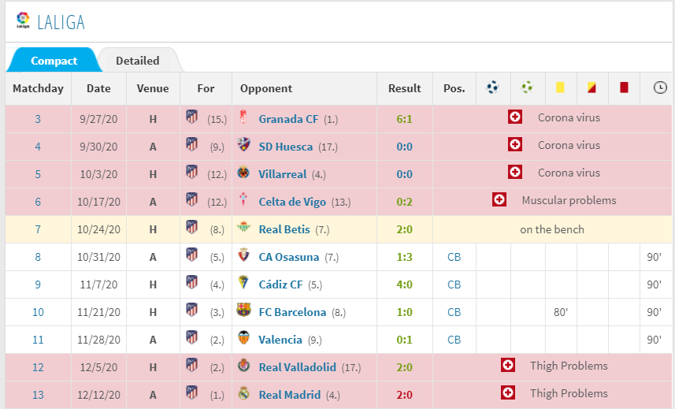Image resolution: width=675 pixels, height=409 pixels.
Task: Click the Cádiz CF opponent link
Action: 280,284
